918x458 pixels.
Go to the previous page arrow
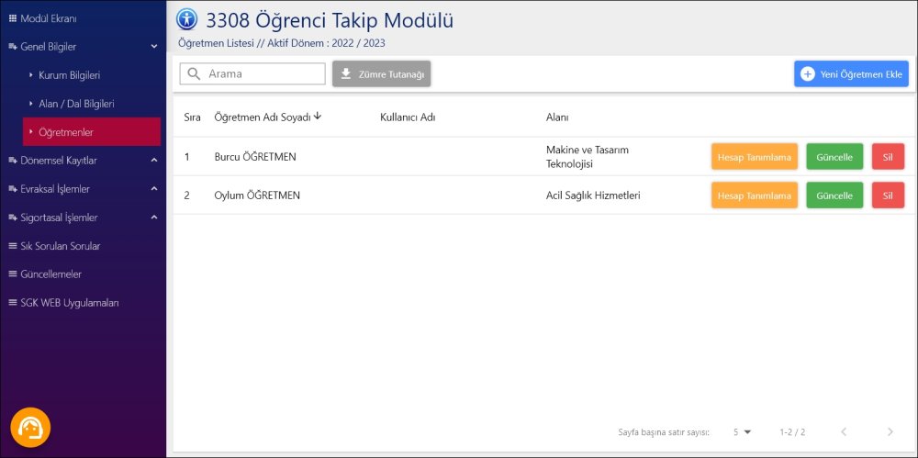(x=844, y=431)
